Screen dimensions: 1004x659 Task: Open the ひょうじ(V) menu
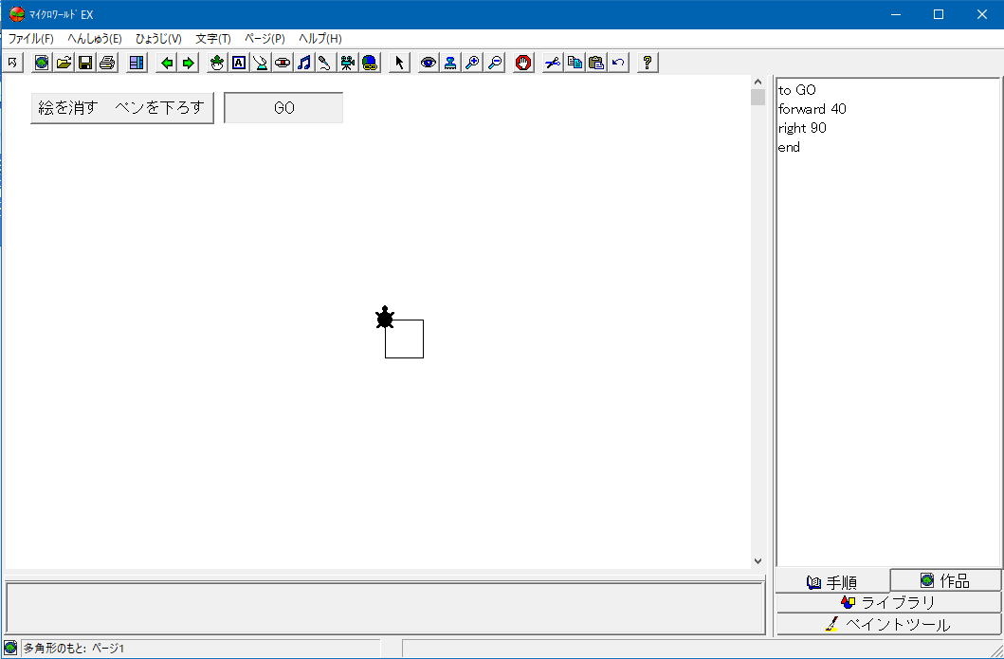158,39
